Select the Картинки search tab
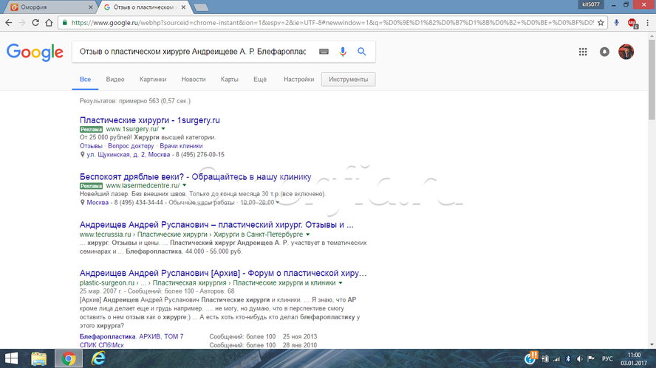The height and width of the screenshot is (368, 656). 153,80
